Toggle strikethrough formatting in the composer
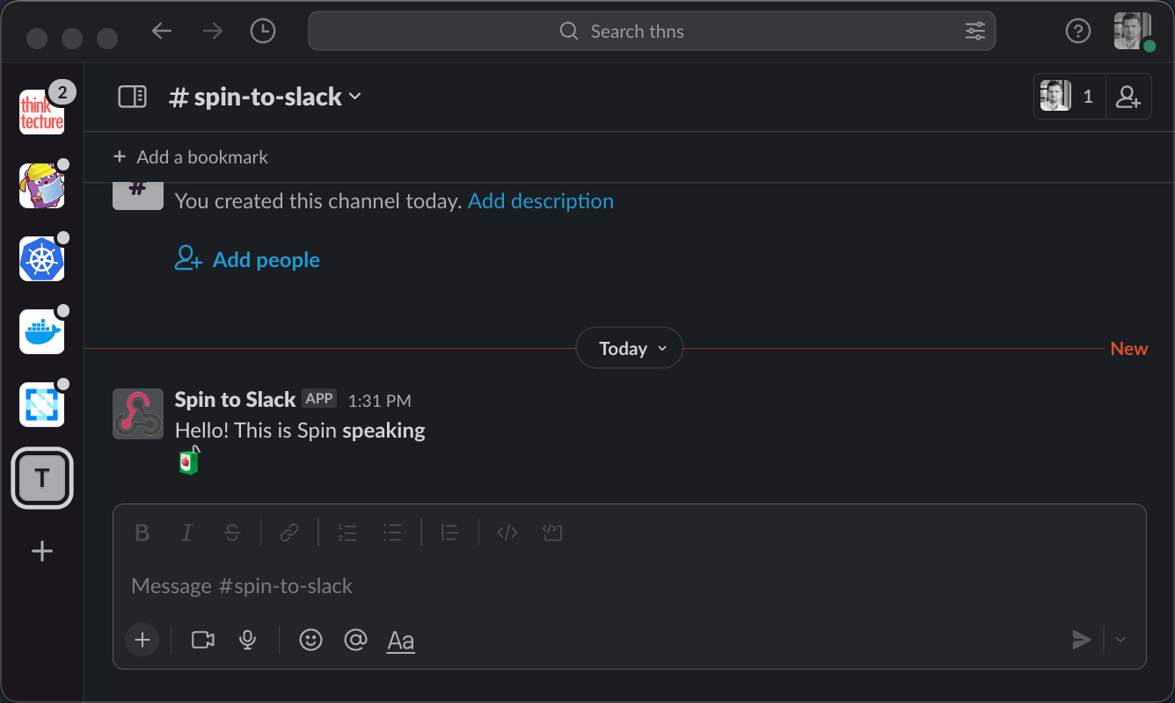1175x703 pixels. 232,533
